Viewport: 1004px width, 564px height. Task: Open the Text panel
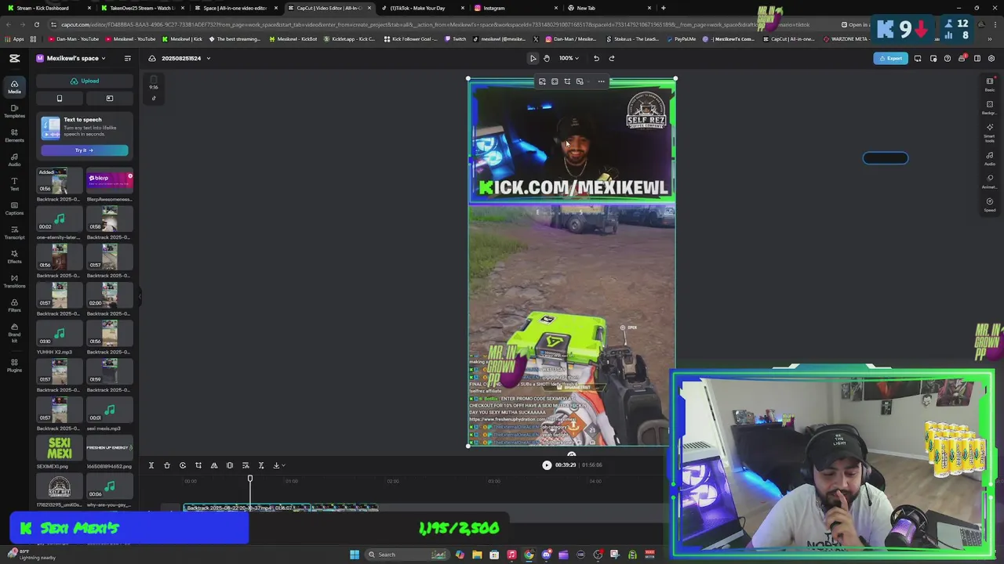pos(14,184)
